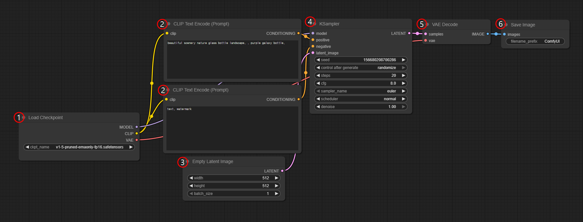Collapse the KSampler node via its title dot
The image size is (583, 222).
[x=314, y=24]
